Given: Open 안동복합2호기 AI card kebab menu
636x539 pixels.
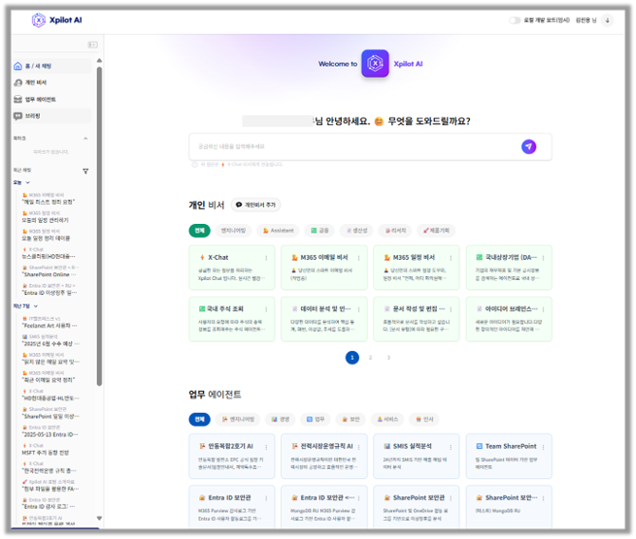Looking at the screenshot, I should click(x=266, y=447).
